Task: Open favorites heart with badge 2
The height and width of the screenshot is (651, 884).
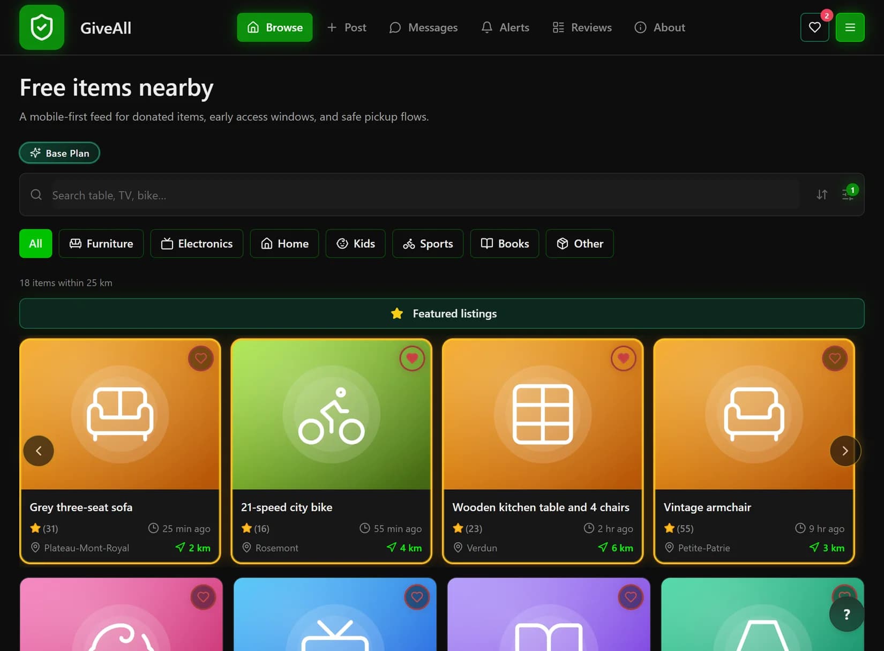Action: click(x=815, y=27)
